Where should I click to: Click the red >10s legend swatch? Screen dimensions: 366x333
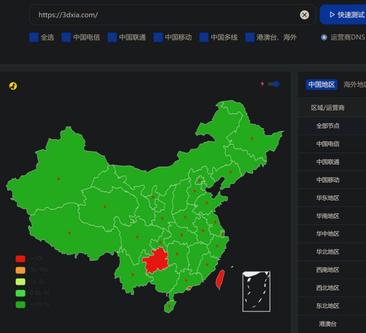pyautogui.click(x=21, y=259)
